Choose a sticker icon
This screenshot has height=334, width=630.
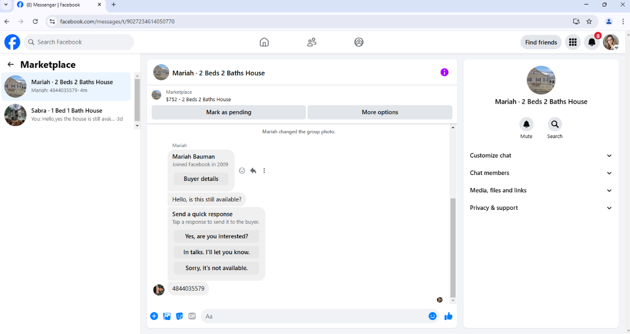(179, 316)
